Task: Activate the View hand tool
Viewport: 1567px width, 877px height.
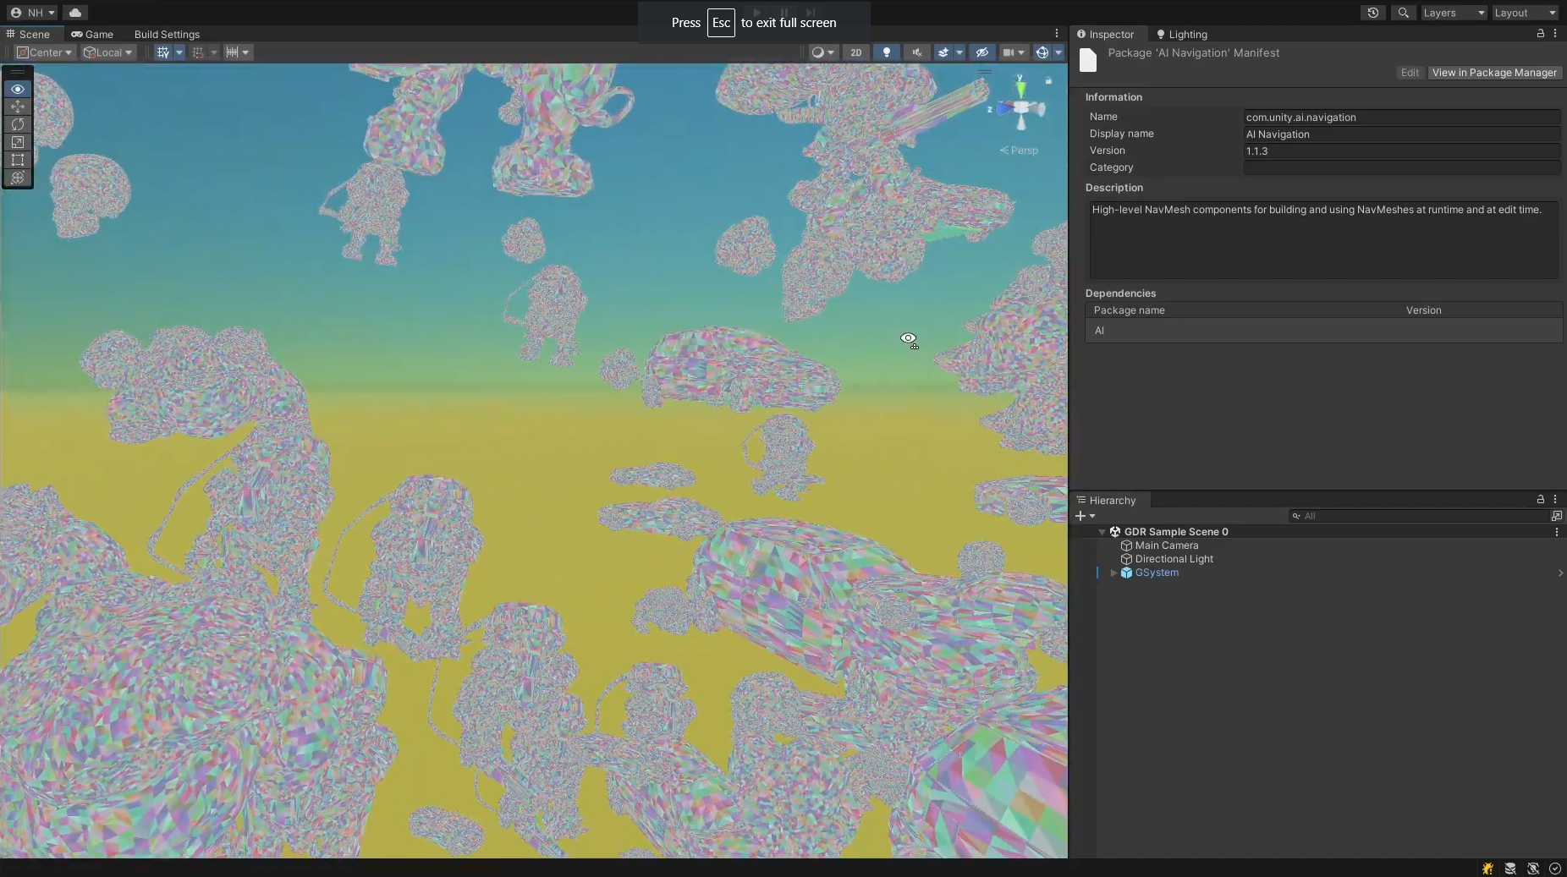Action: pos(18,89)
